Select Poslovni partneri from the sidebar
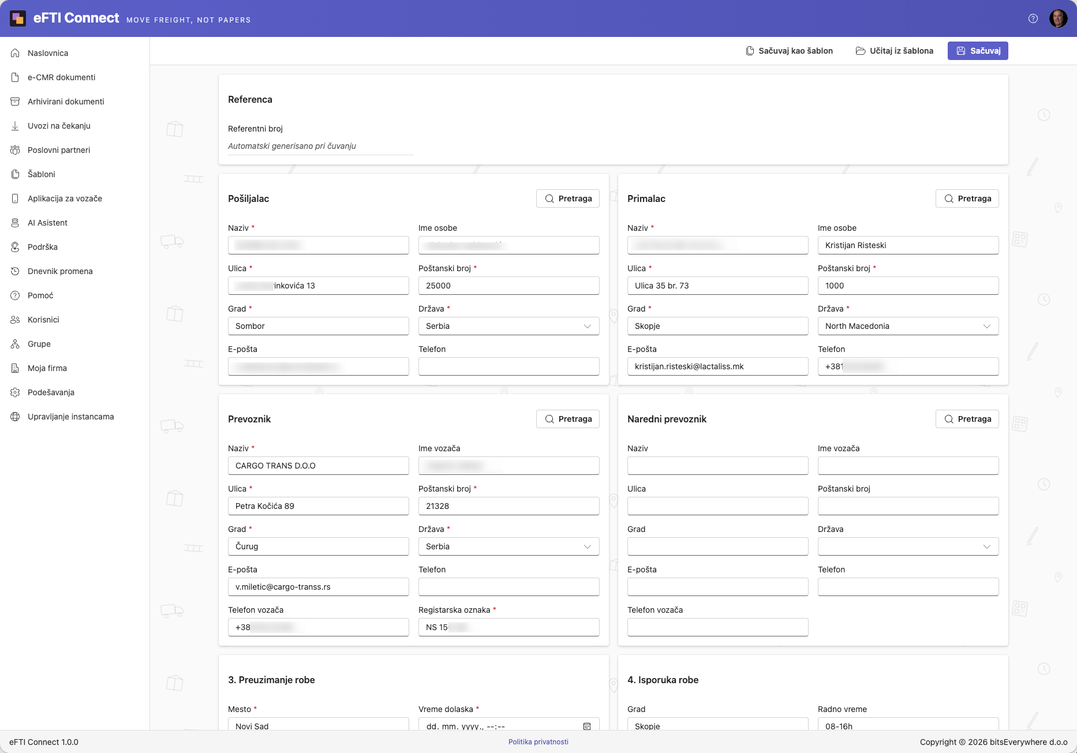The width and height of the screenshot is (1077, 753). pyautogui.click(x=74, y=150)
